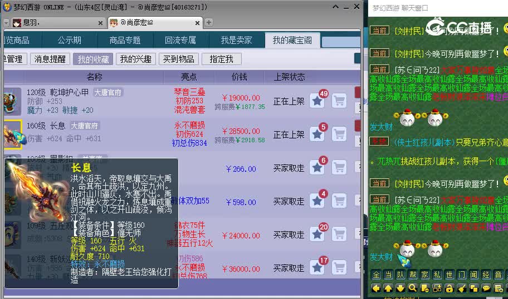Toggle the 音 chat channel filter

(499, 275)
